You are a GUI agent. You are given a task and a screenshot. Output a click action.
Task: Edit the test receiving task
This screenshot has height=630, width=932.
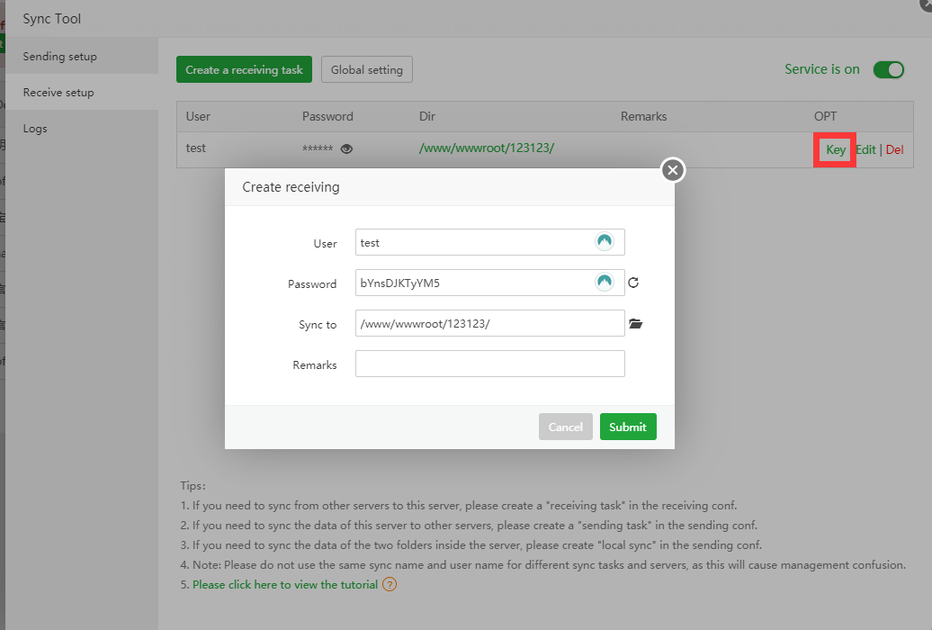click(865, 149)
